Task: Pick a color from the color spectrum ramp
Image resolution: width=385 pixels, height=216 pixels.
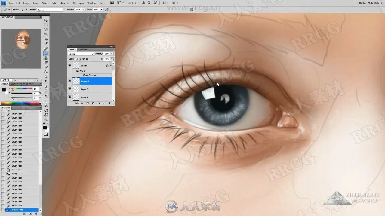Action: point(21,103)
